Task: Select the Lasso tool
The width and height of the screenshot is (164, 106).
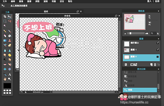Action: point(10,21)
